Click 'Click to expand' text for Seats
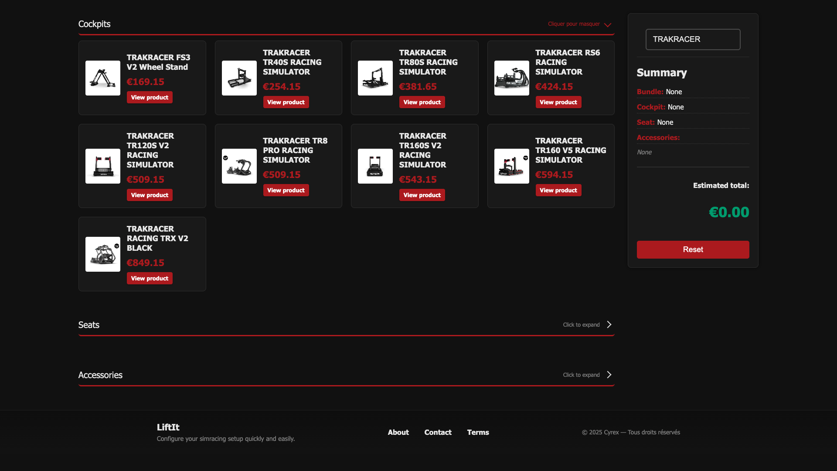The height and width of the screenshot is (471, 837). [x=581, y=325]
